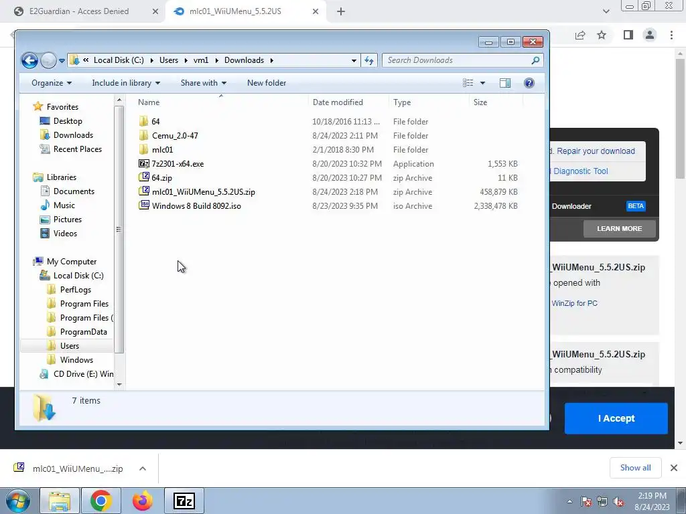Image resolution: width=686 pixels, height=514 pixels.
Task: Open Desktop in Favorites
Action: point(68,121)
